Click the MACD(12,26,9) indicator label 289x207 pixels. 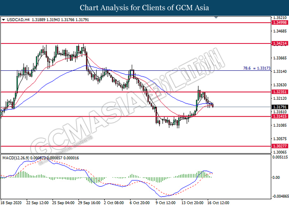pos(16,158)
